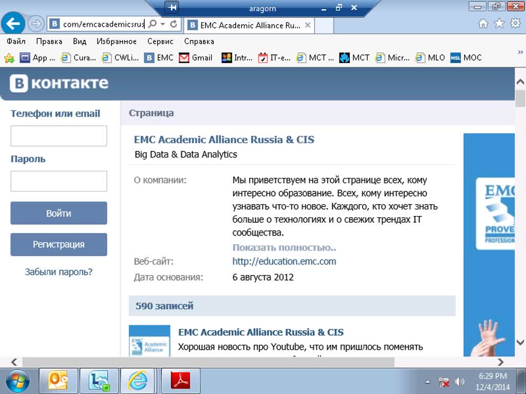
Task: Click the 590 записей header
Action: point(292,306)
